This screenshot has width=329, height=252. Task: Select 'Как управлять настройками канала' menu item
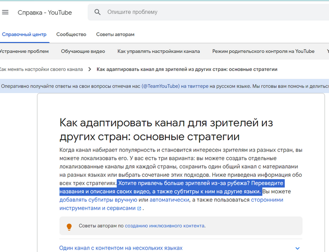point(158,51)
